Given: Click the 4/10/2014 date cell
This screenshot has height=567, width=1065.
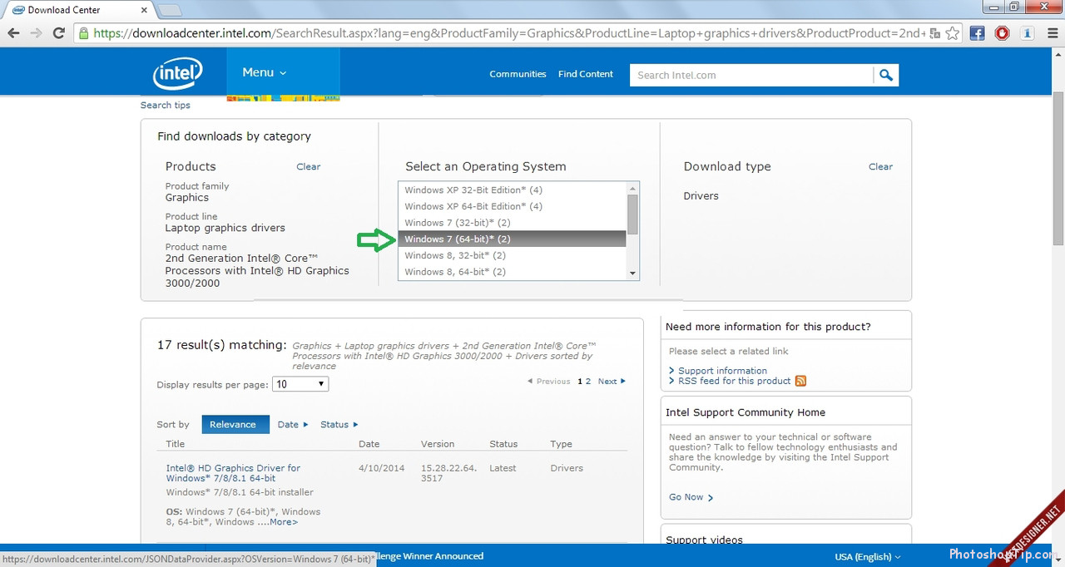Looking at the screenshot, I should click(381, 468).
